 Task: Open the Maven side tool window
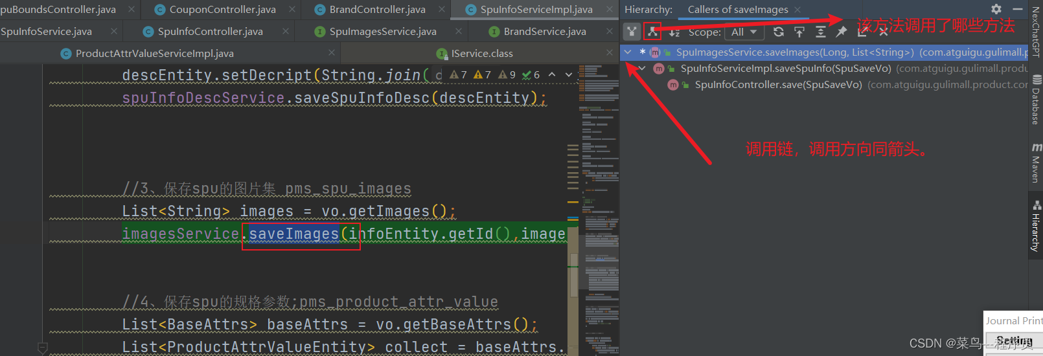(1035, 163)
